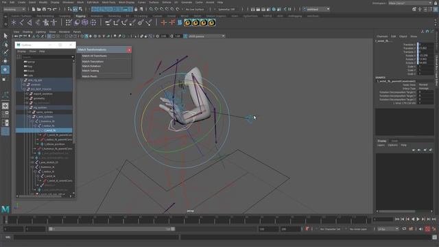Screen dimensions: 439x247
Task: Toggle select by object type mode icon
Action: coord(75,9)
